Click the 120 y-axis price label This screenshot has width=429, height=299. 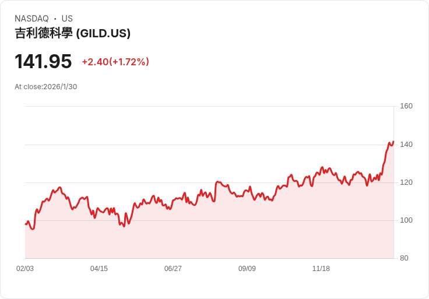click(x=406, y=182)
